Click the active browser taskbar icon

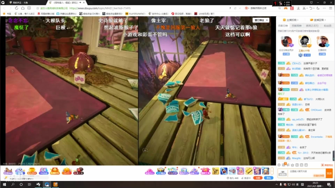coord(47,184)
